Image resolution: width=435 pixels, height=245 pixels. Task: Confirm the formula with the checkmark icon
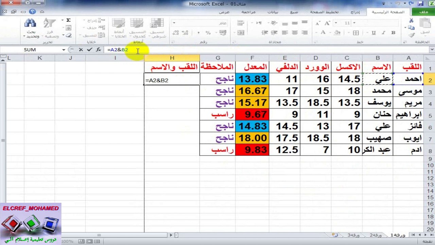[x=89, y=50]
